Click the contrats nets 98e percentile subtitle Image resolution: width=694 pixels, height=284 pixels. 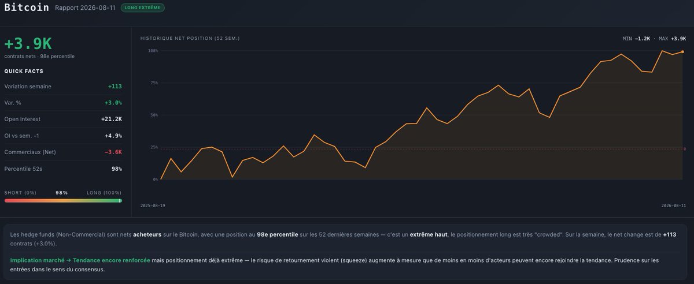pos(39,56)
